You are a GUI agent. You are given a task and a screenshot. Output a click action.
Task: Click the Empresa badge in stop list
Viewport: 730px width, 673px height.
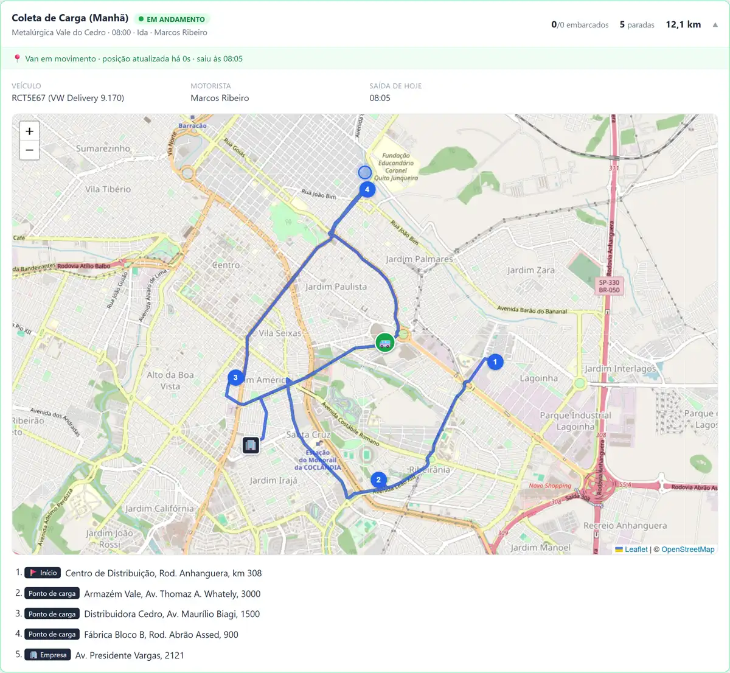(x=47, y=655)
